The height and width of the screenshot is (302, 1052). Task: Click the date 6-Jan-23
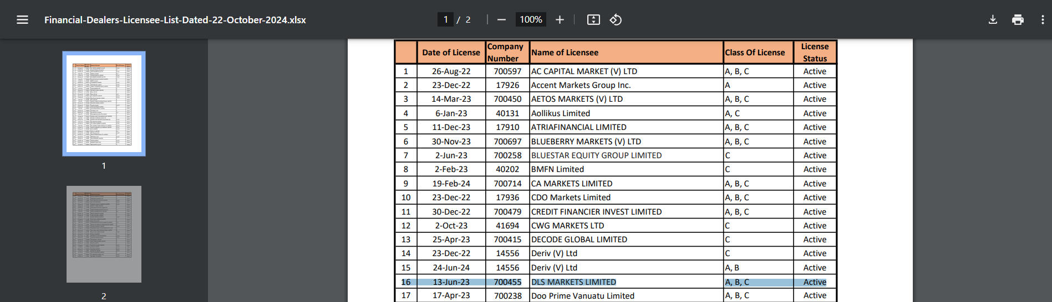451,113
